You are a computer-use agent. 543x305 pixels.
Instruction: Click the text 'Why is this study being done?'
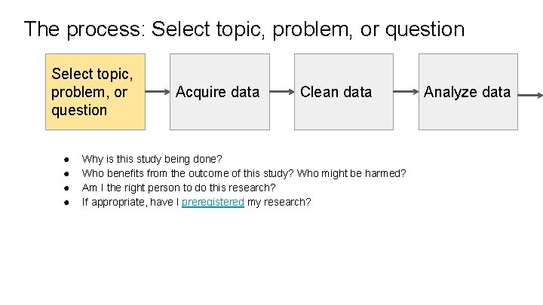coord(152,159)
